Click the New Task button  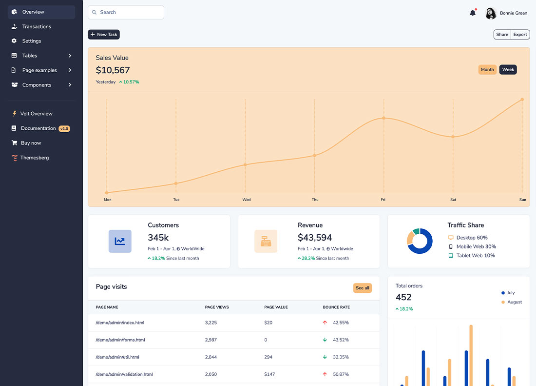103,34
